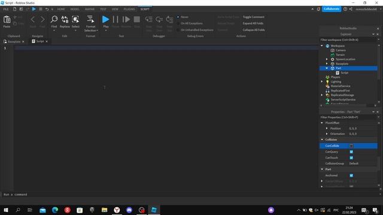Expand the ReplicatedStorage node arrow
The height and width of the screenshot is (215, 383).
pos(322,96)
